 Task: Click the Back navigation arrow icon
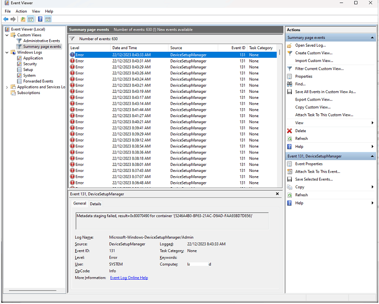(x=5, y=19)
